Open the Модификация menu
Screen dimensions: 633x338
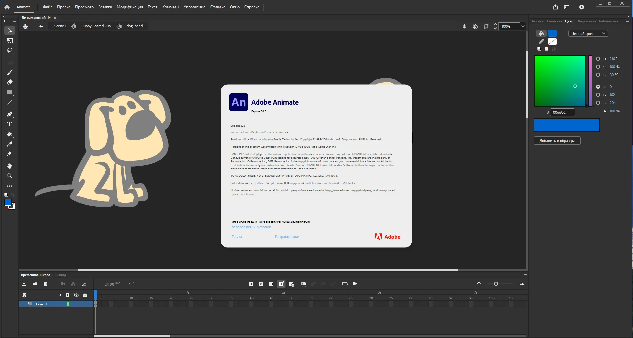(x=130, y=7)
